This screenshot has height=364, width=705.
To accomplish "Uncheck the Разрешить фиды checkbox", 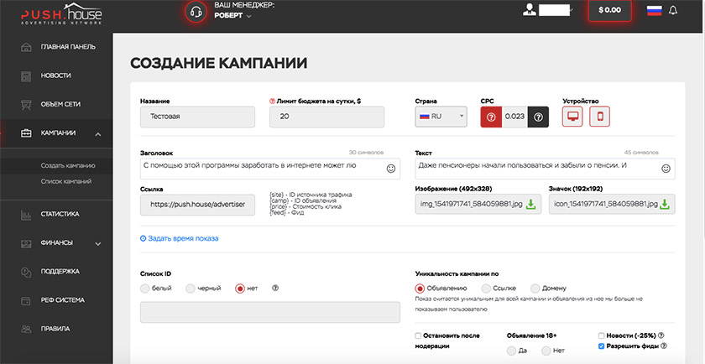I will coord(601,346).
